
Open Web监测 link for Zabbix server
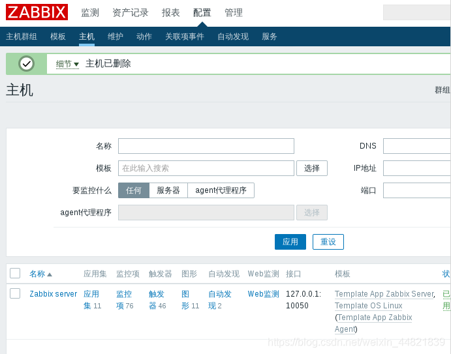click(x=264, y=294)
